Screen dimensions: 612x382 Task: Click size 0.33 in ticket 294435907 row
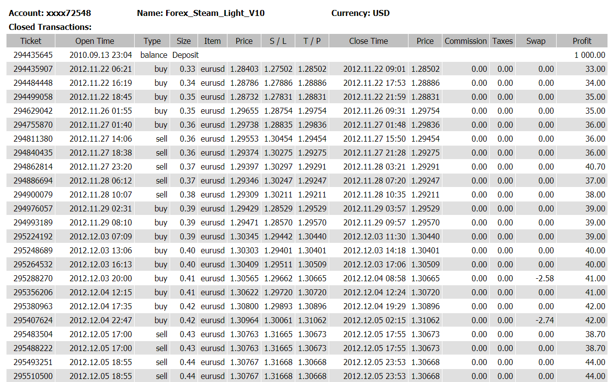point(188,69)
